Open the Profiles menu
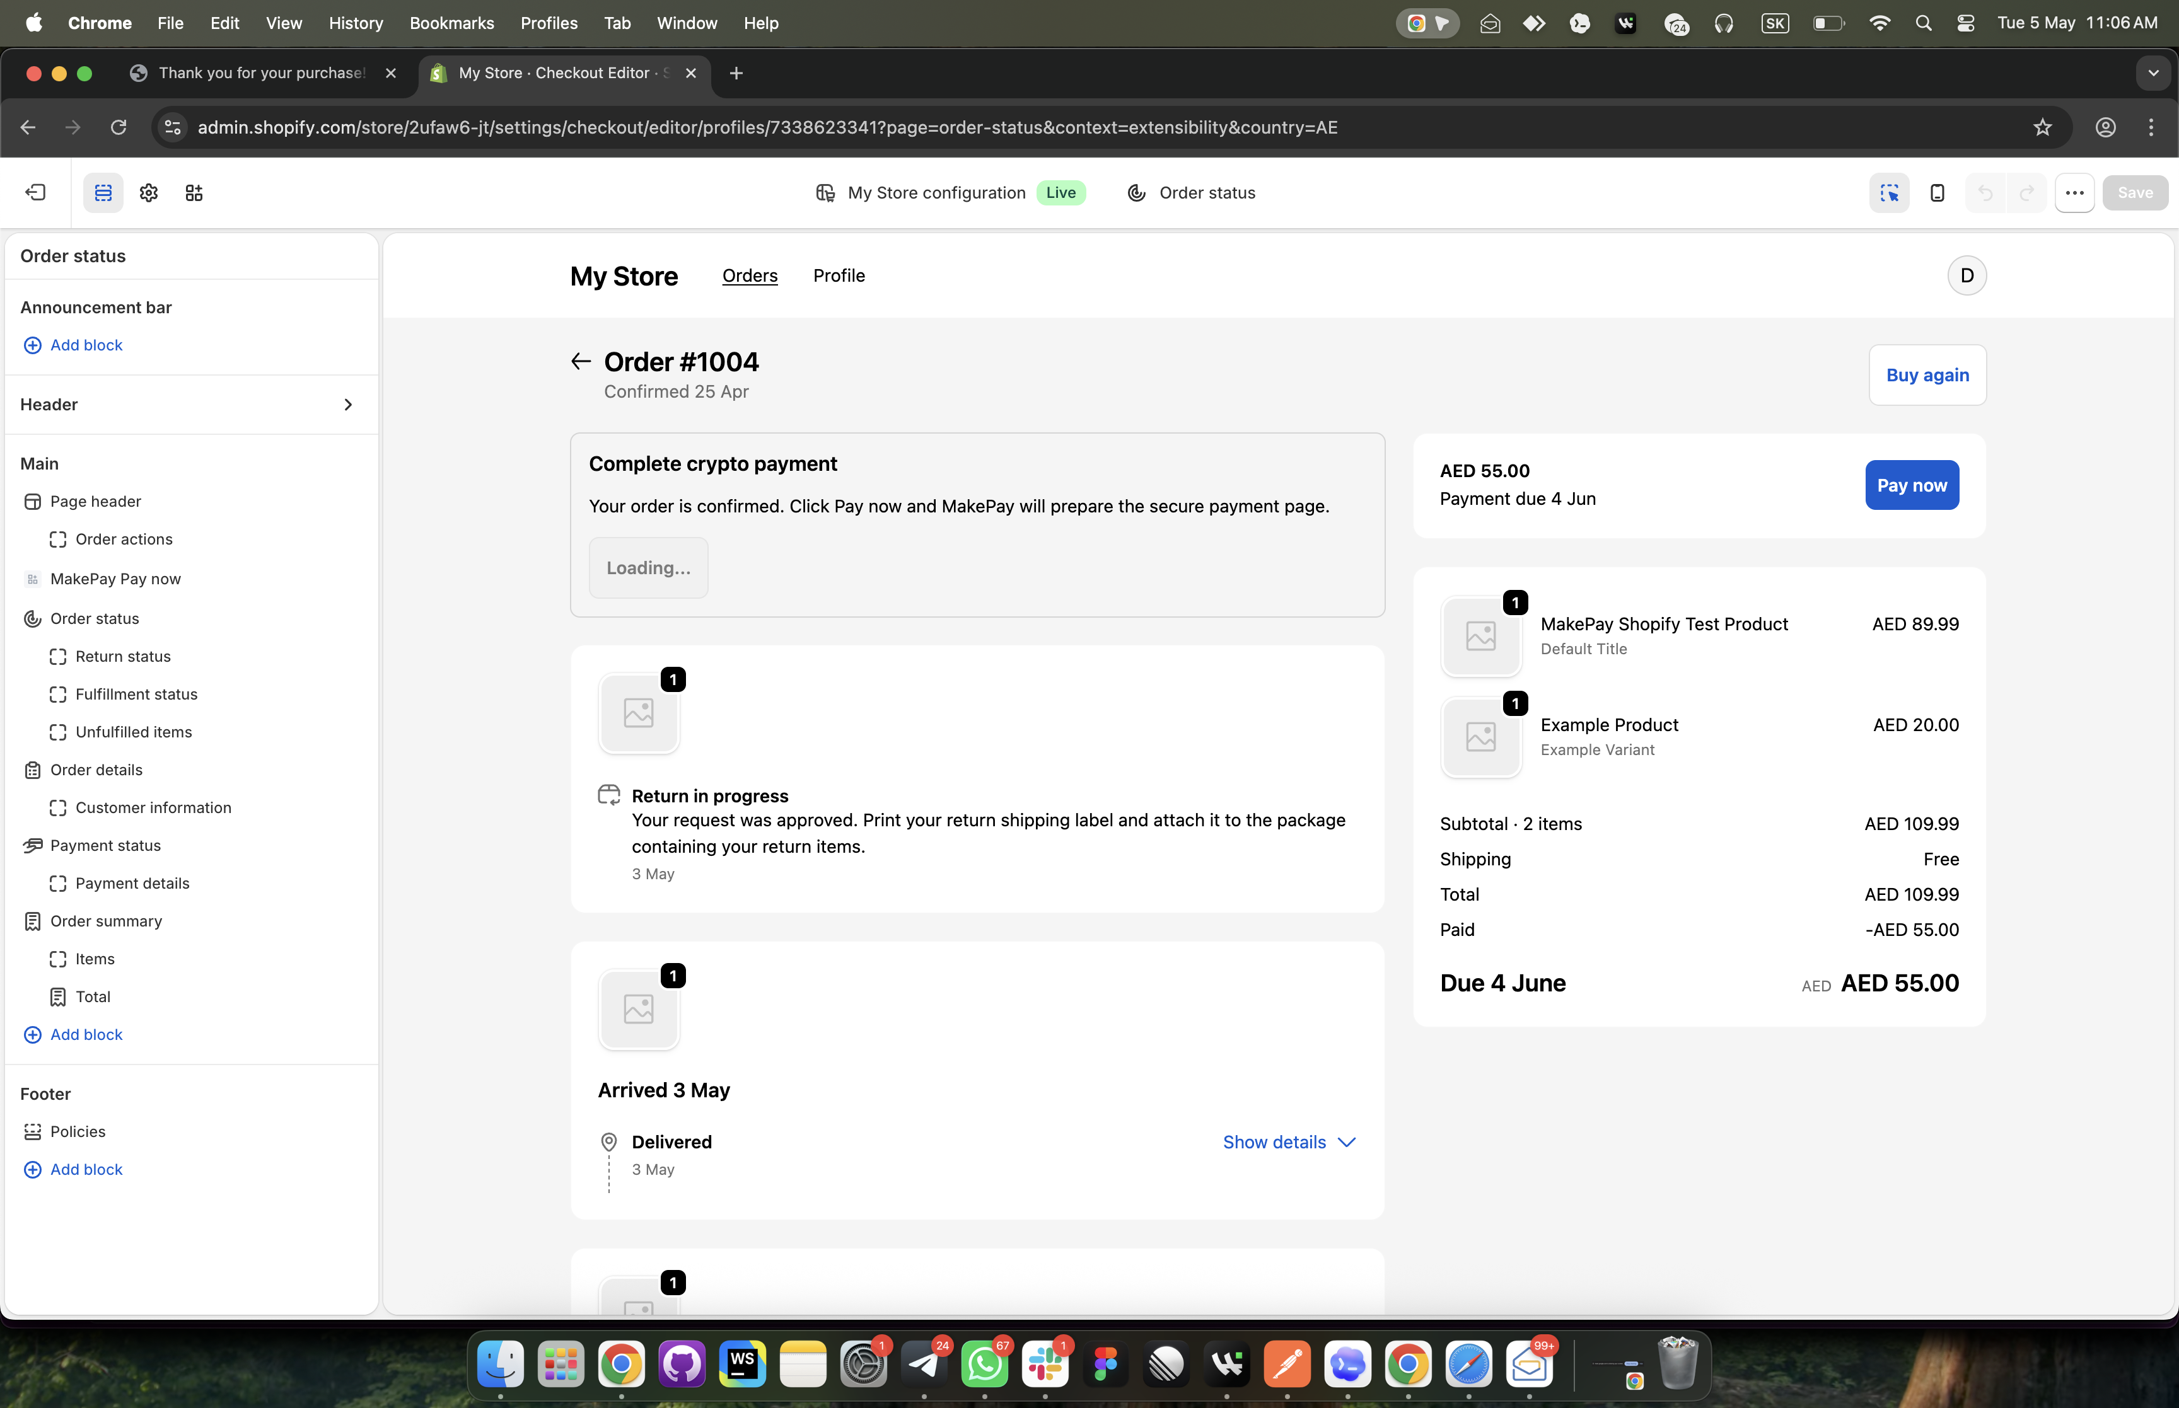 point(549,23)
